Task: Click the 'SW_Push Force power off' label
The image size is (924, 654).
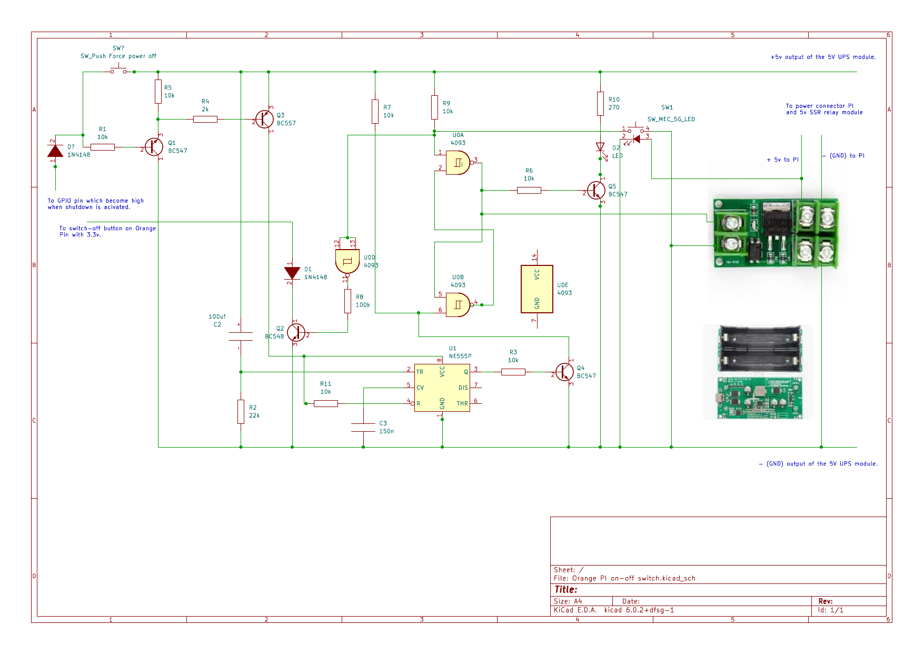Action: point(118,56)
